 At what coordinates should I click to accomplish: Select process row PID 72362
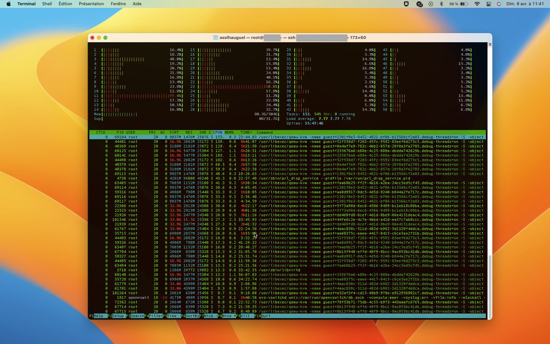(287, 302)
